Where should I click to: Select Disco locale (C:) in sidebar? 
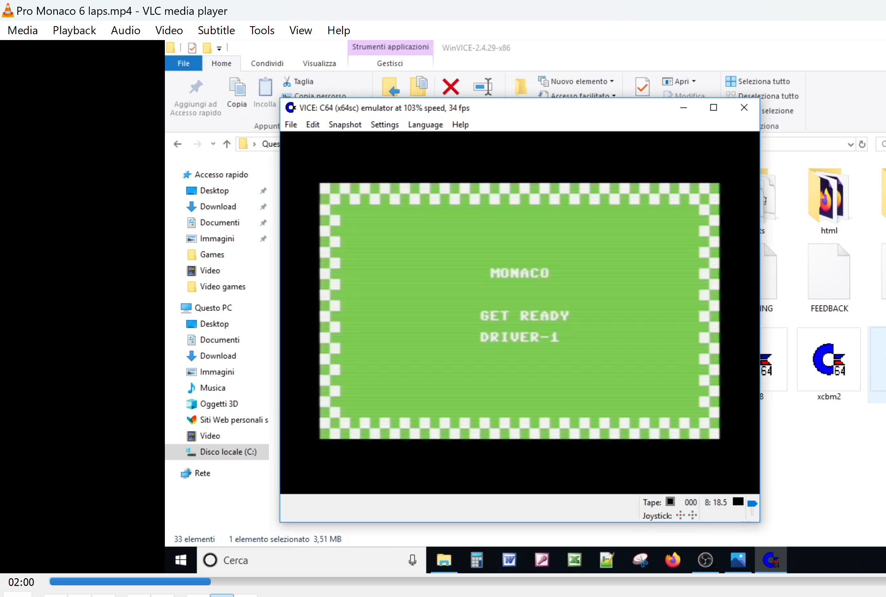[x=228, y=452]
